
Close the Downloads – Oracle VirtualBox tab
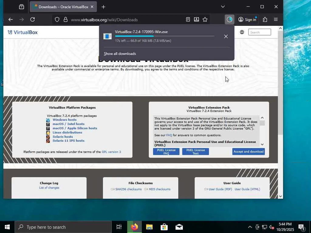click(x=92, y=7)
